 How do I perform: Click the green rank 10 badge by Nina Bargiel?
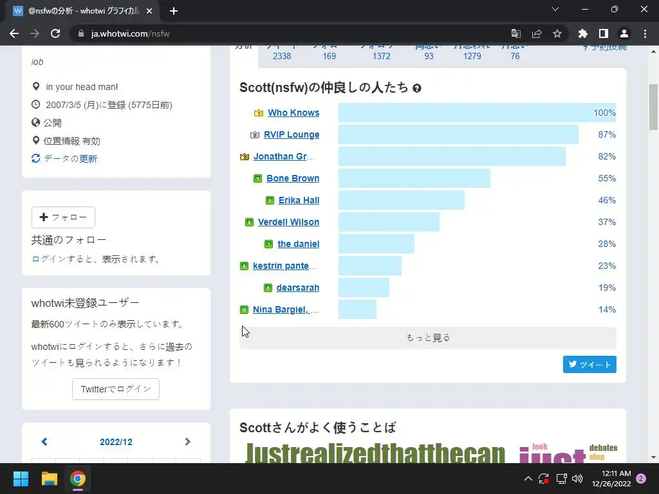244,309
